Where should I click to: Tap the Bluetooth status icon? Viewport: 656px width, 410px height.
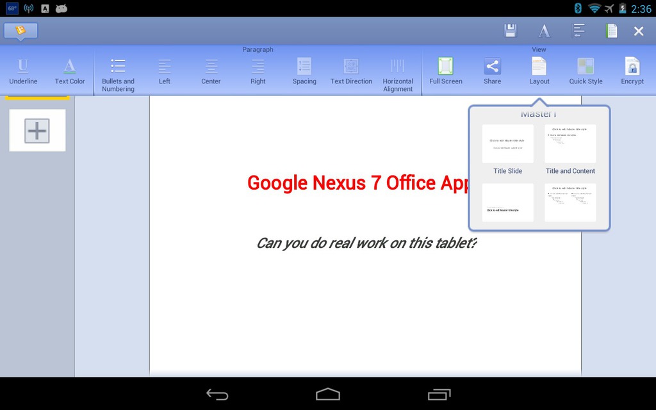(x=578, y=8)
